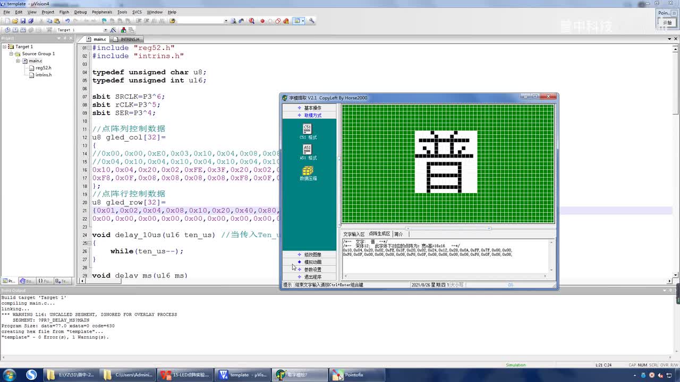Open the find text combo box dropdown arrow
This screenshot has width=680, height=382.
click(226, 21)
